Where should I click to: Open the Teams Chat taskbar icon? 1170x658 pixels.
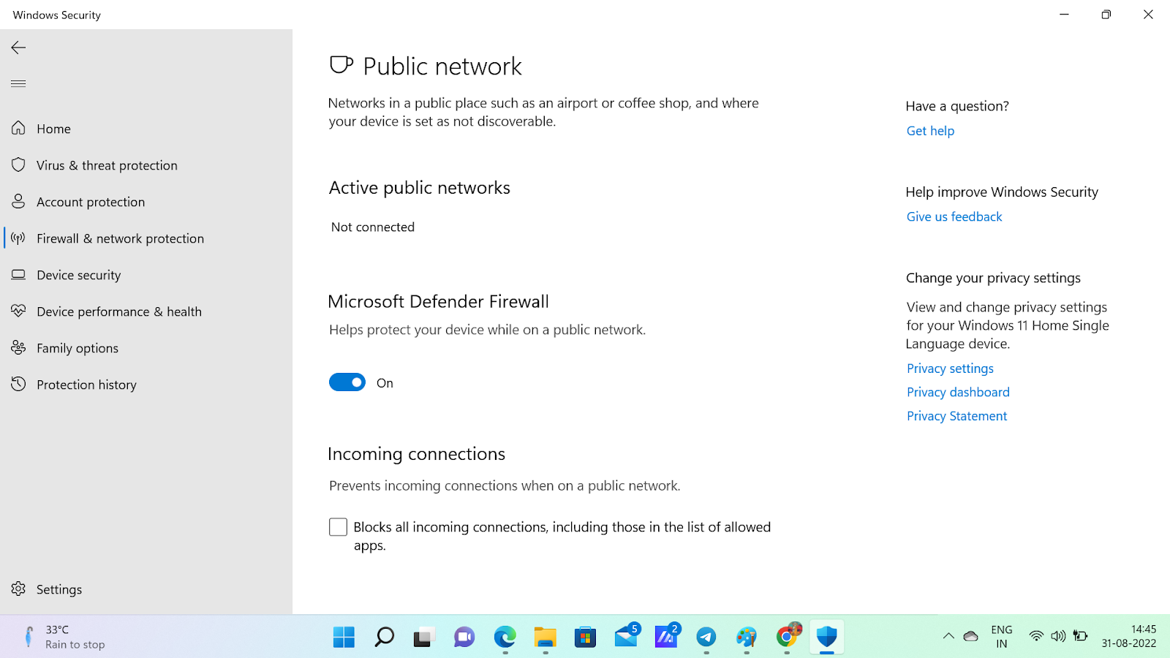coord(464,638)
